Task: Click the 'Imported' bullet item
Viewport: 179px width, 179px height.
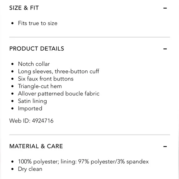Action: [x=30, y=109]
